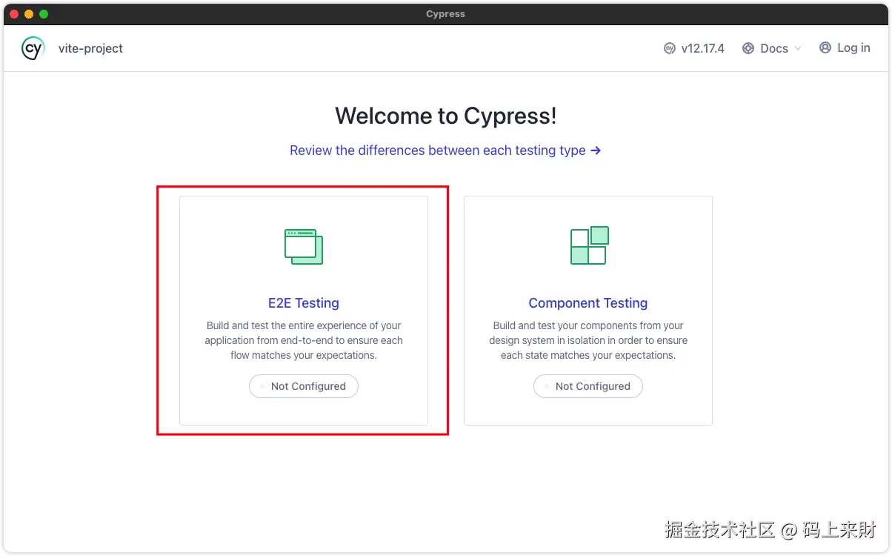Viewport: 892px width, 556px height.
Task: Select the Component Testing title
Action: pos(588,303)
